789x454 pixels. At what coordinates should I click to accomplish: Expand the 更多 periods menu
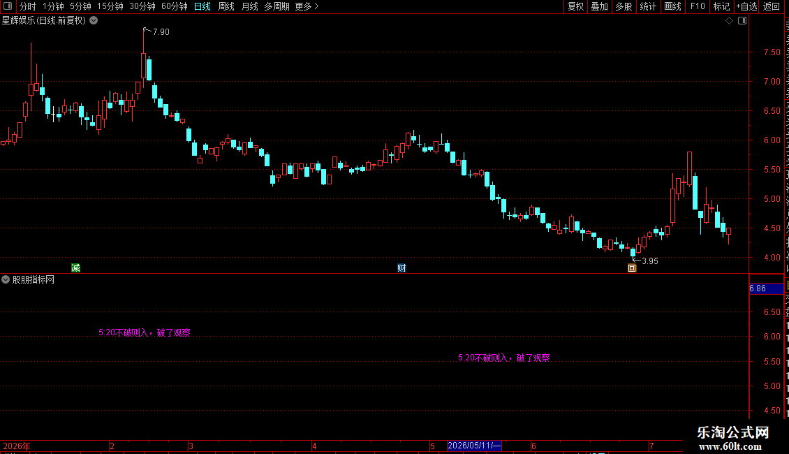click(307, 6)
